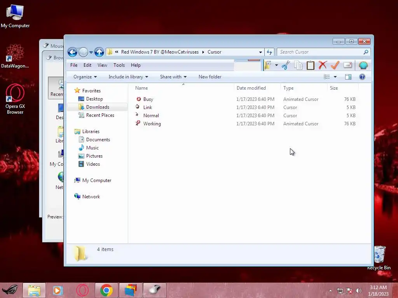Image resolution: width=398 pixels, height=298 pixels.
Task: Click the blue seashell toolbar icon
Action: click(363, 65)
